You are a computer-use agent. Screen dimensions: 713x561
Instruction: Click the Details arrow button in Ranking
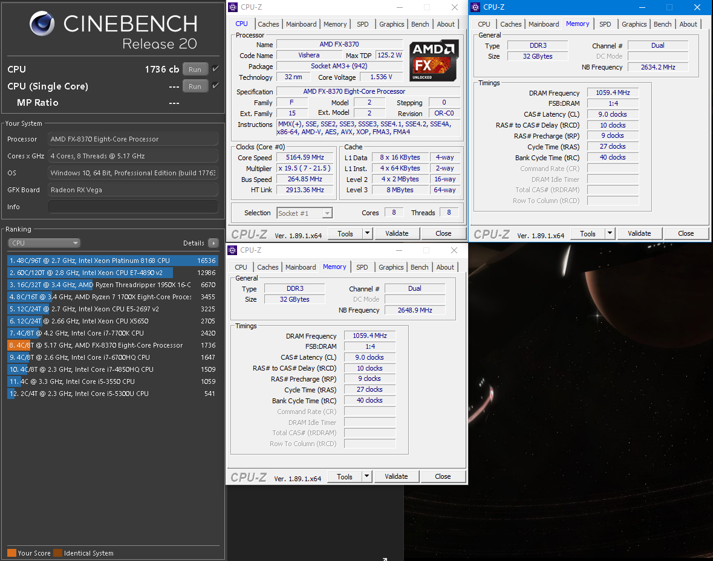coord(213,243)
